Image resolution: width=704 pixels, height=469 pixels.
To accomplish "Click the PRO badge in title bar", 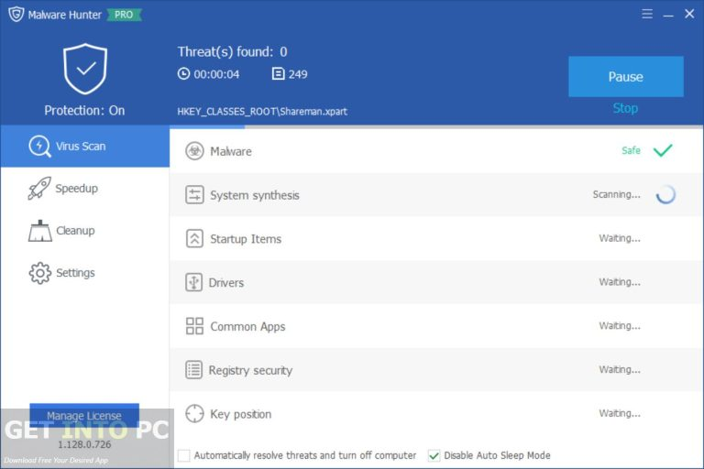I will 124,15.
